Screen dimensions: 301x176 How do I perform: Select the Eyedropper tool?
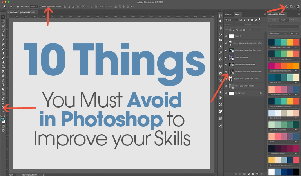3,40
